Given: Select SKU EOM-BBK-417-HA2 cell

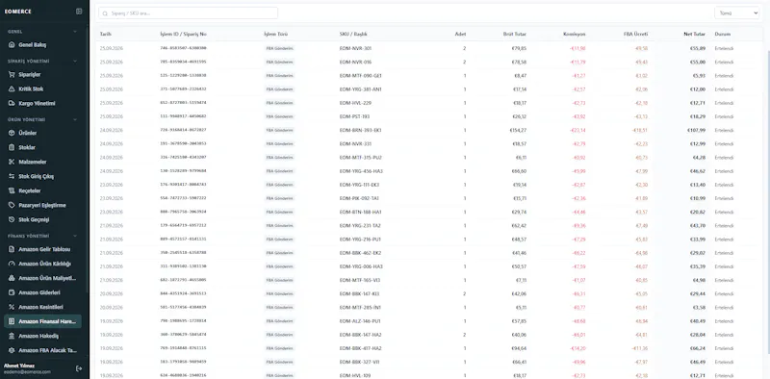Looking at the screenshot, I should point(360,348).
